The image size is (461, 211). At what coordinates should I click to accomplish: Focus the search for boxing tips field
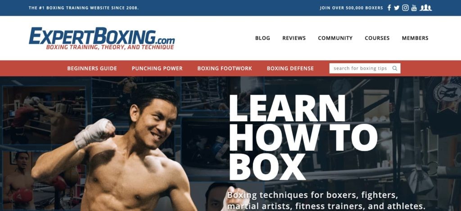click(365, 68)
